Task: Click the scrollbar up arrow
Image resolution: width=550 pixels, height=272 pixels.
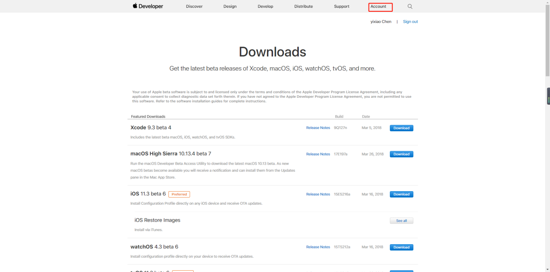Action: click(x=547, y=2)
